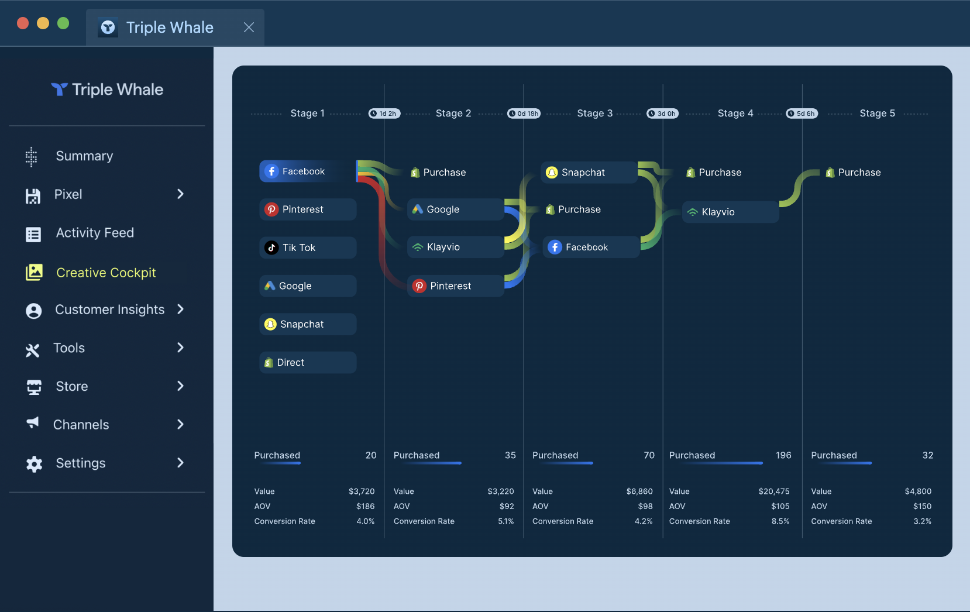970x612 pixels.
Task: Click the Pixel save-disk icon
Action: click(x=33, y=195)
